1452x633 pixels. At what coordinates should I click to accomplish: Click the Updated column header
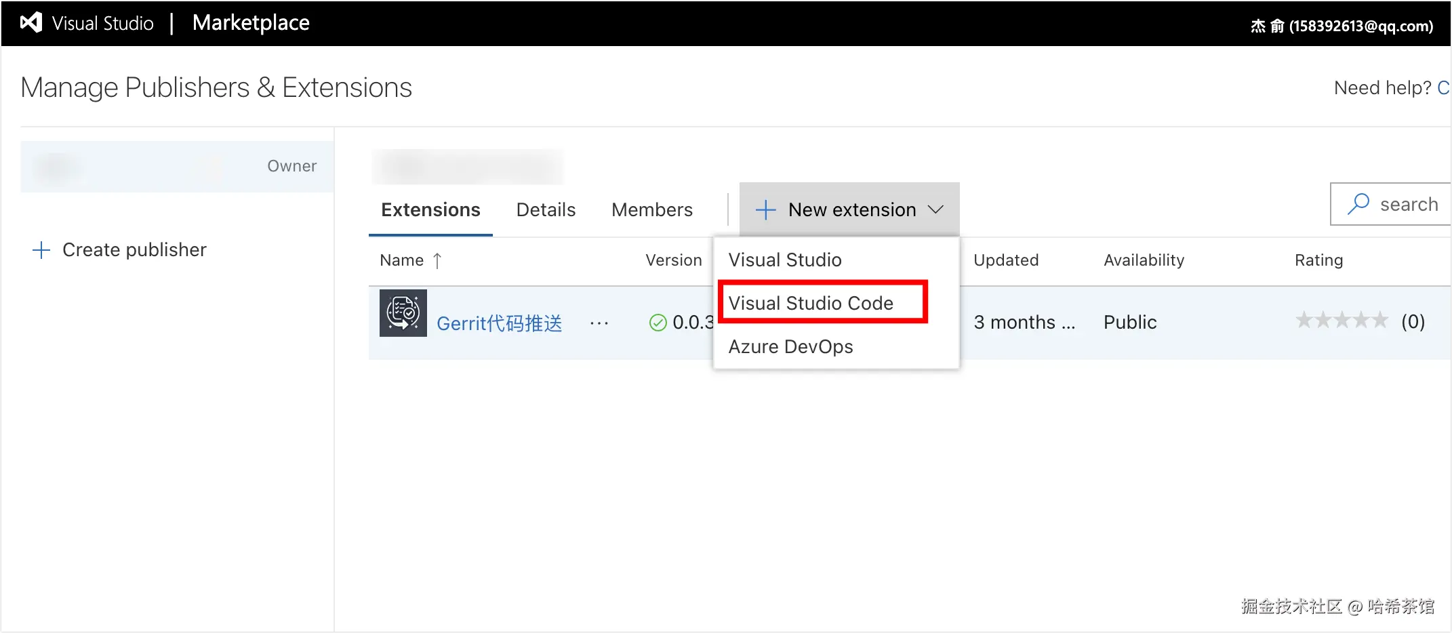(x=1006, y=260)
